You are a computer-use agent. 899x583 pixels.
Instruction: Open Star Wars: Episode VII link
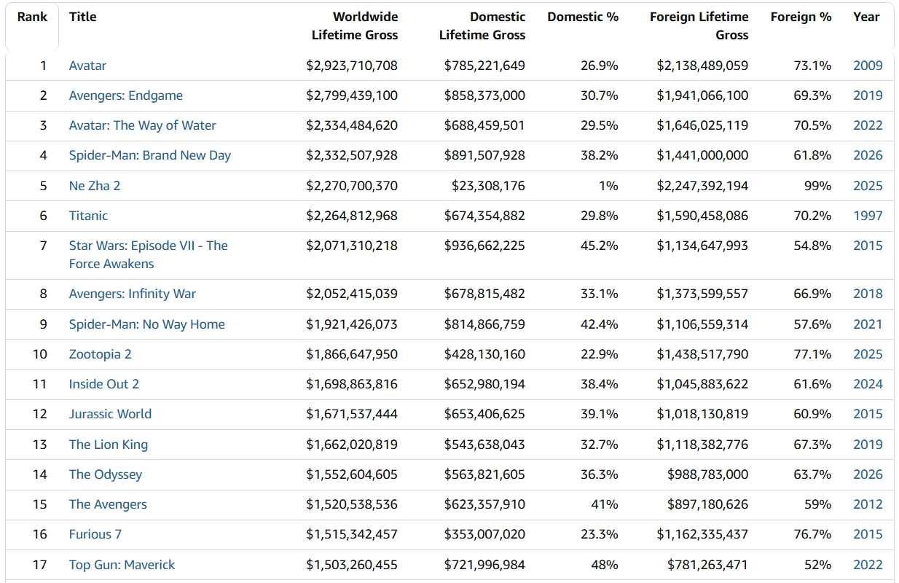pos(149,254)
